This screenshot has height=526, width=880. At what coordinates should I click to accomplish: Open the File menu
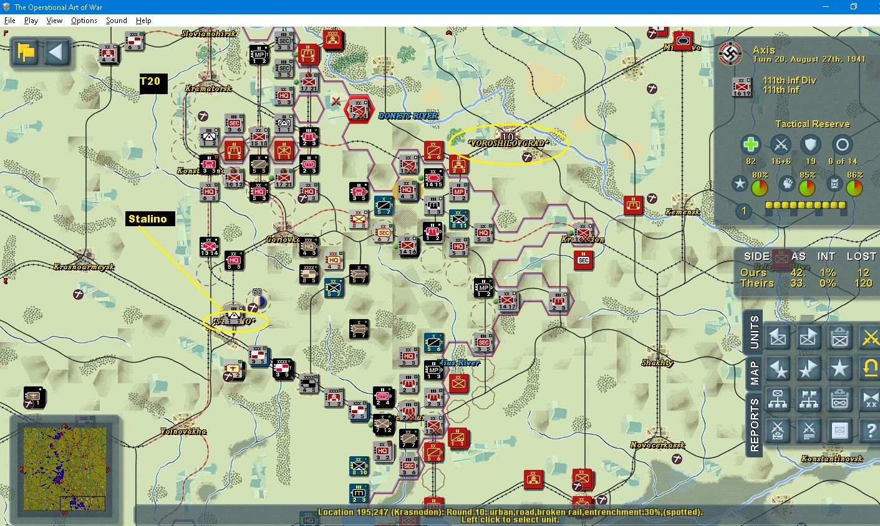coord(10,21)
